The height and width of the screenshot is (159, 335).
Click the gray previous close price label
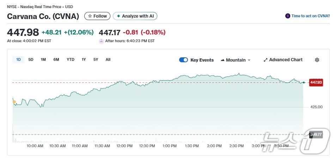(x=315, y=134)
